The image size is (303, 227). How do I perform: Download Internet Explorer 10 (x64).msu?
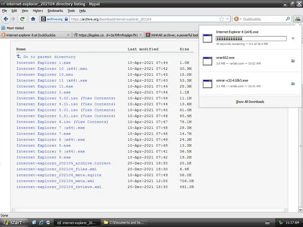52,69
